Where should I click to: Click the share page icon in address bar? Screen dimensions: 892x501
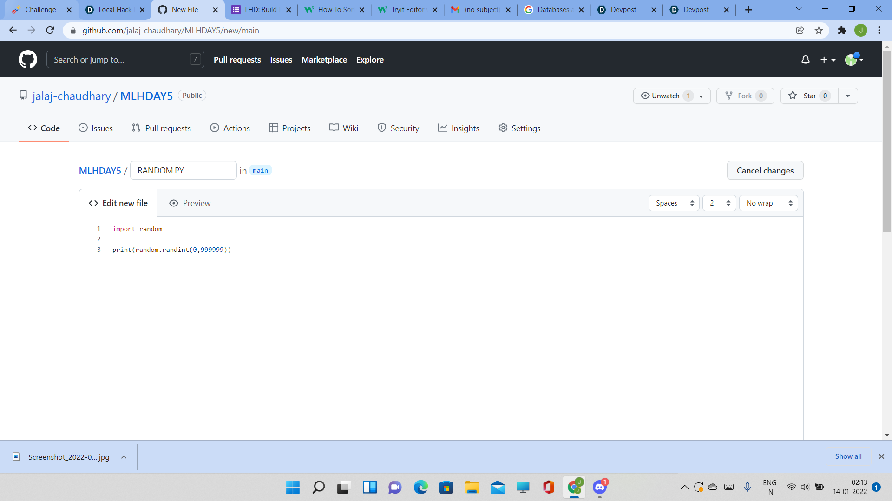point(800,31)
